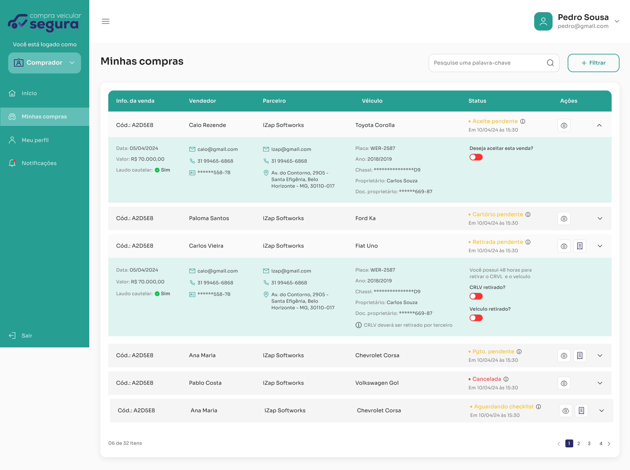This screenshot has height=470, width=630.
Task: Go to page 3 in pagination
Action: [589, 443]
